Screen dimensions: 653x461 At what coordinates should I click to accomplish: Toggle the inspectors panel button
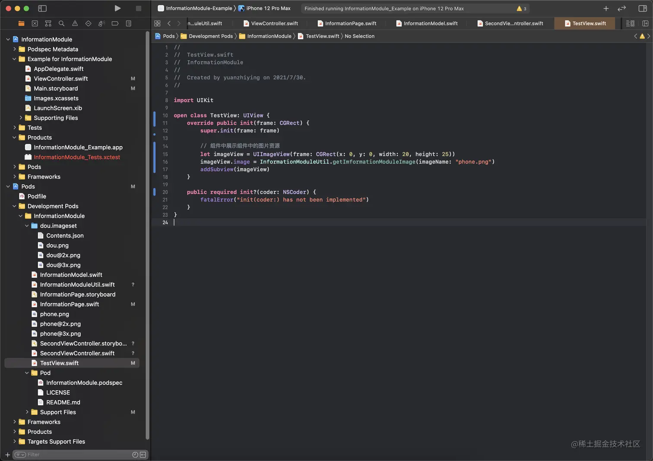[x=643, y=8]
